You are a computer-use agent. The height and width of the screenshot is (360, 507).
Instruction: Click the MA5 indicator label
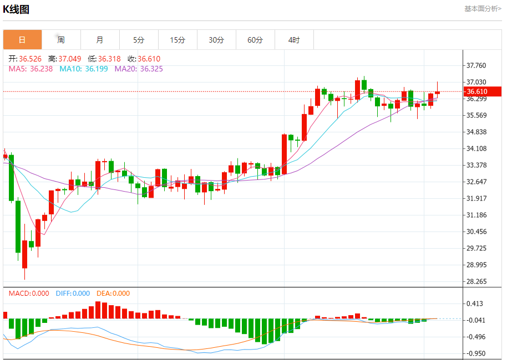point(31,69)
